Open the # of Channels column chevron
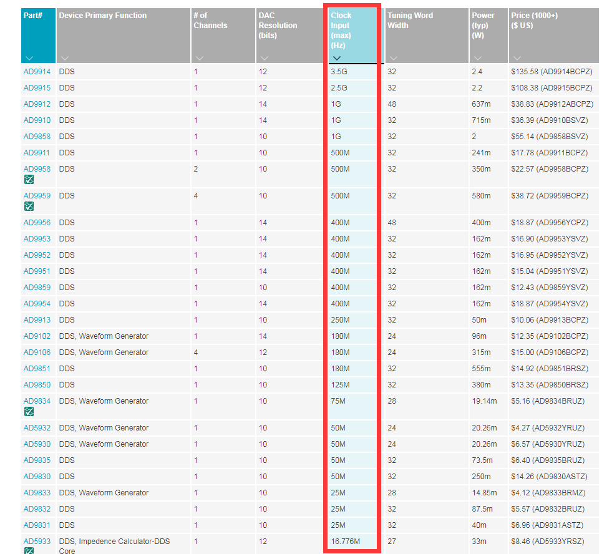 (x=200, y=58)
